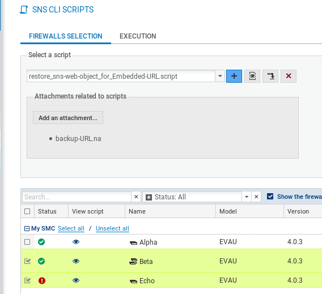The image size is (322, 294).
Task: View script for Beta firewall
Action: click(76, 261)
